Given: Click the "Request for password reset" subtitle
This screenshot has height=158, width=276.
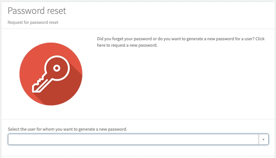Looking at the screenshot, I should (x=33, y=23).
